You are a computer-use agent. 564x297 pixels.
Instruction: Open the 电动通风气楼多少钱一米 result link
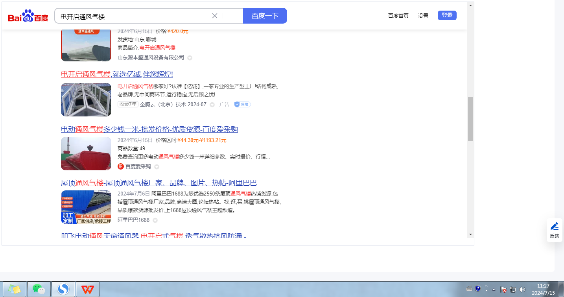coord(149,129)
